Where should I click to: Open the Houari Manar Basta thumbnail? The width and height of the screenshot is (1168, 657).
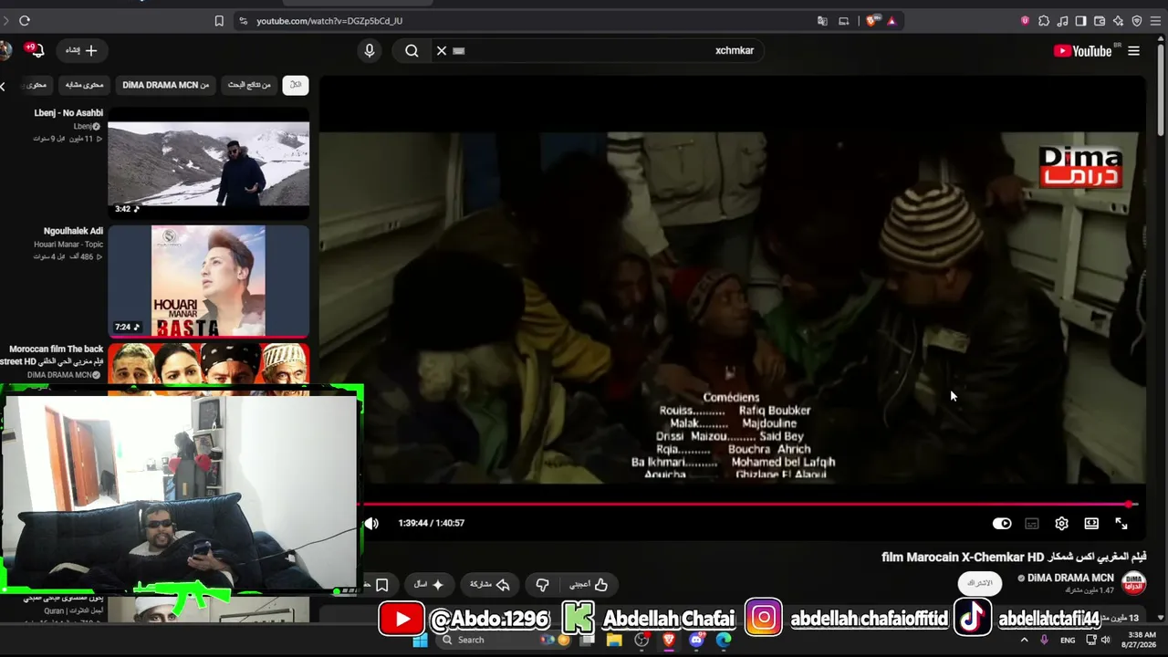click(x=209, y=281)
